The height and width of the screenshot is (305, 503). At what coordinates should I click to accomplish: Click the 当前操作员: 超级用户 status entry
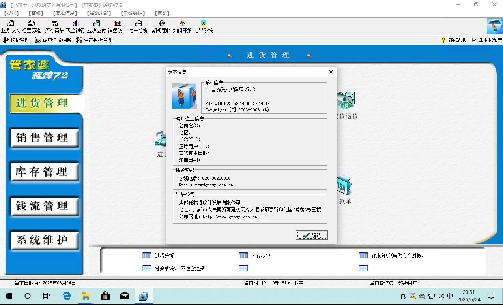click(x=393, y=283)
